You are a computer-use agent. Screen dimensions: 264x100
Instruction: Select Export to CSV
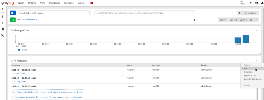click(x=252, y=76)
